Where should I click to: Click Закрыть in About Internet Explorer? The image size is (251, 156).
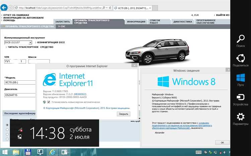pyautogui.click(x=123, y=114)
